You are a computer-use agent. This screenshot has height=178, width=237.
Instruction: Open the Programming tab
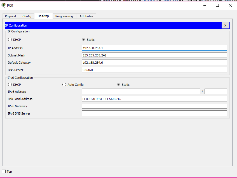tap(64, 16)
